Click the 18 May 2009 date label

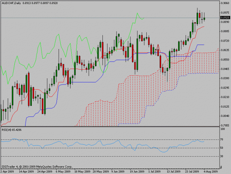tap(82, 171)
